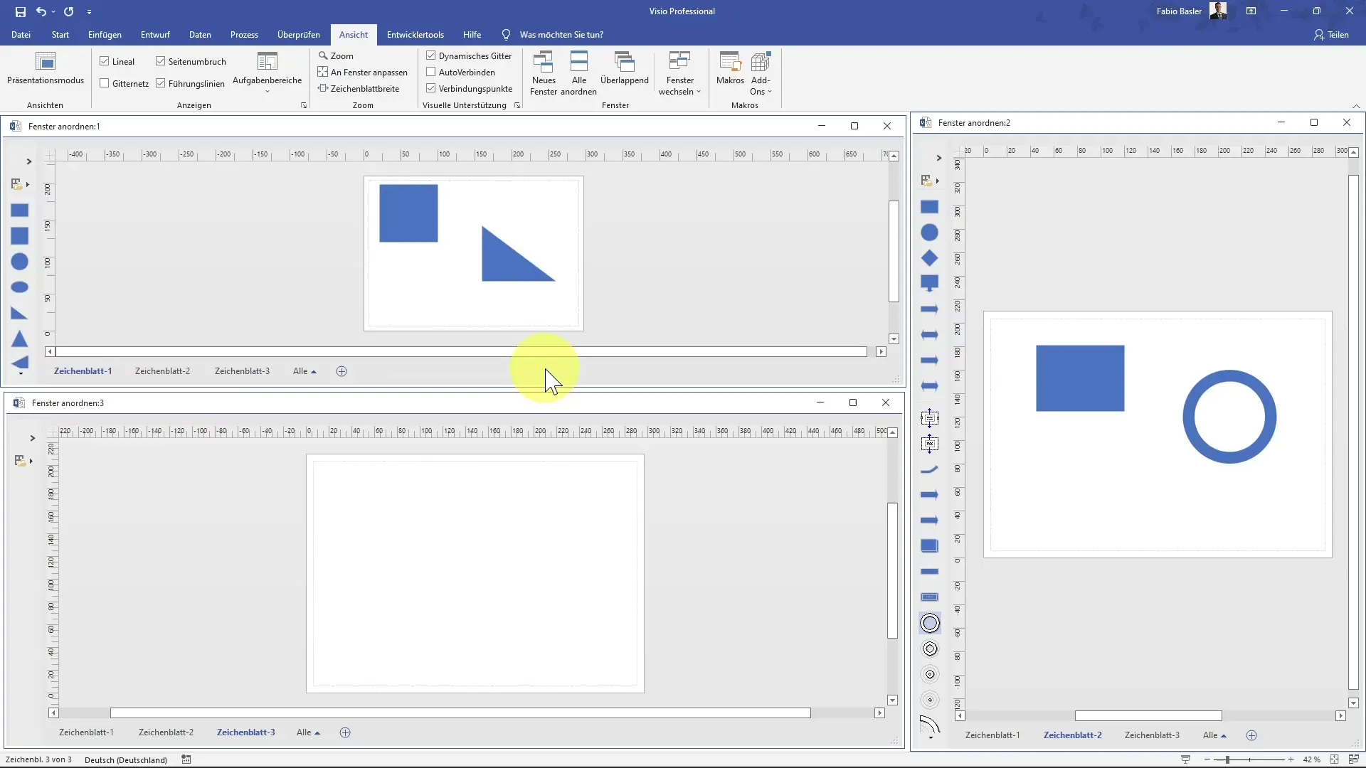Toggle the Führungslinien checkbox
The image size is (1366, 768).
(x=161, y=83)
